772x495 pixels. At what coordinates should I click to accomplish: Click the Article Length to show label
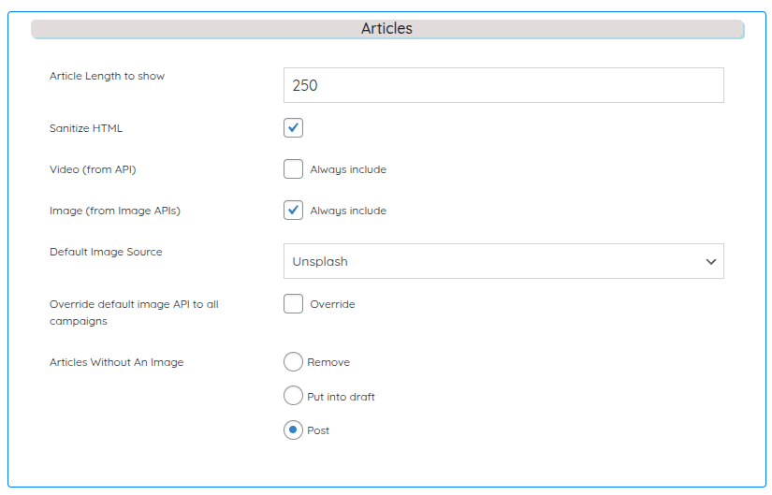point(107,76)
